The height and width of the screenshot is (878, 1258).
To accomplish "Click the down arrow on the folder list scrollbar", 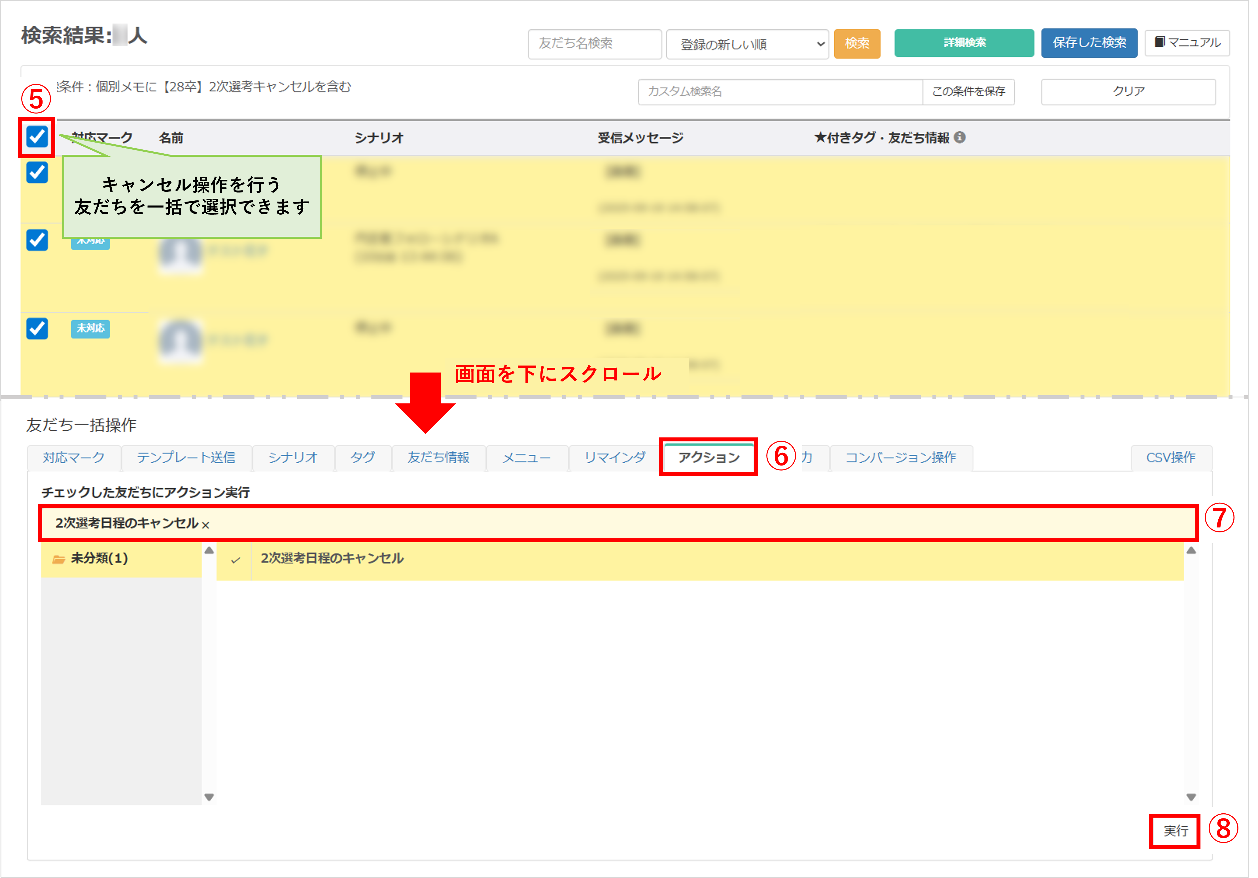I will pos(209,797).
